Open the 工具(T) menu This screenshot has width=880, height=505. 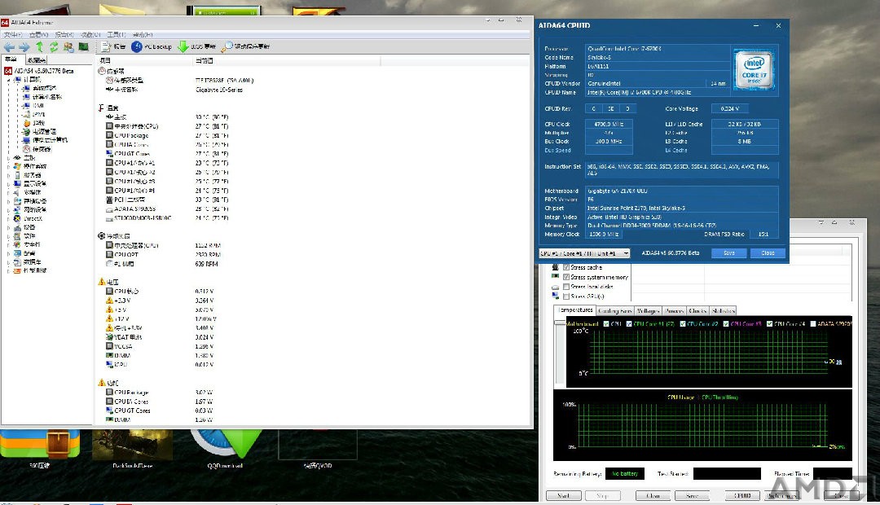(x=117, y=35)
